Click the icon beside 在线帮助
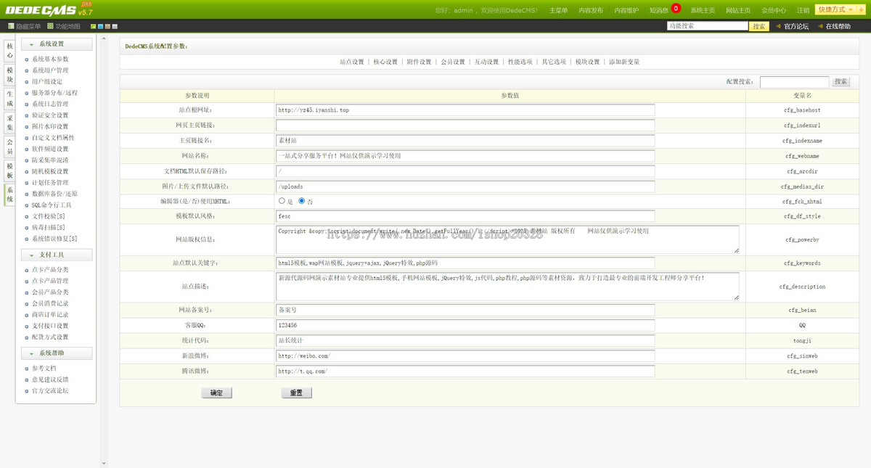 click(821, 26)
